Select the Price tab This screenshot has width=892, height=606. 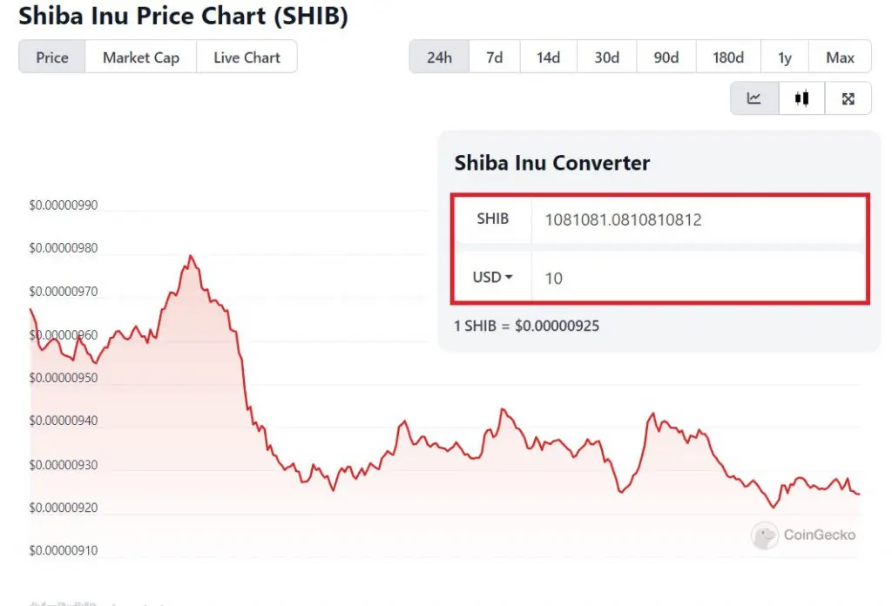tap(51, 57)
